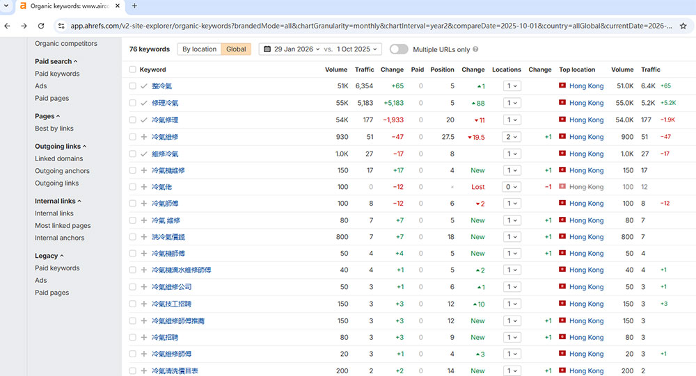Click the plus icon for keyword 冷氣維修
The image size is (696, 376).
click(x=144, y=137)
